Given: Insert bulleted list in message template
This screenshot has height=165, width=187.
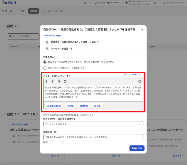Looking at the screenshot, I should tap(59, 81).
